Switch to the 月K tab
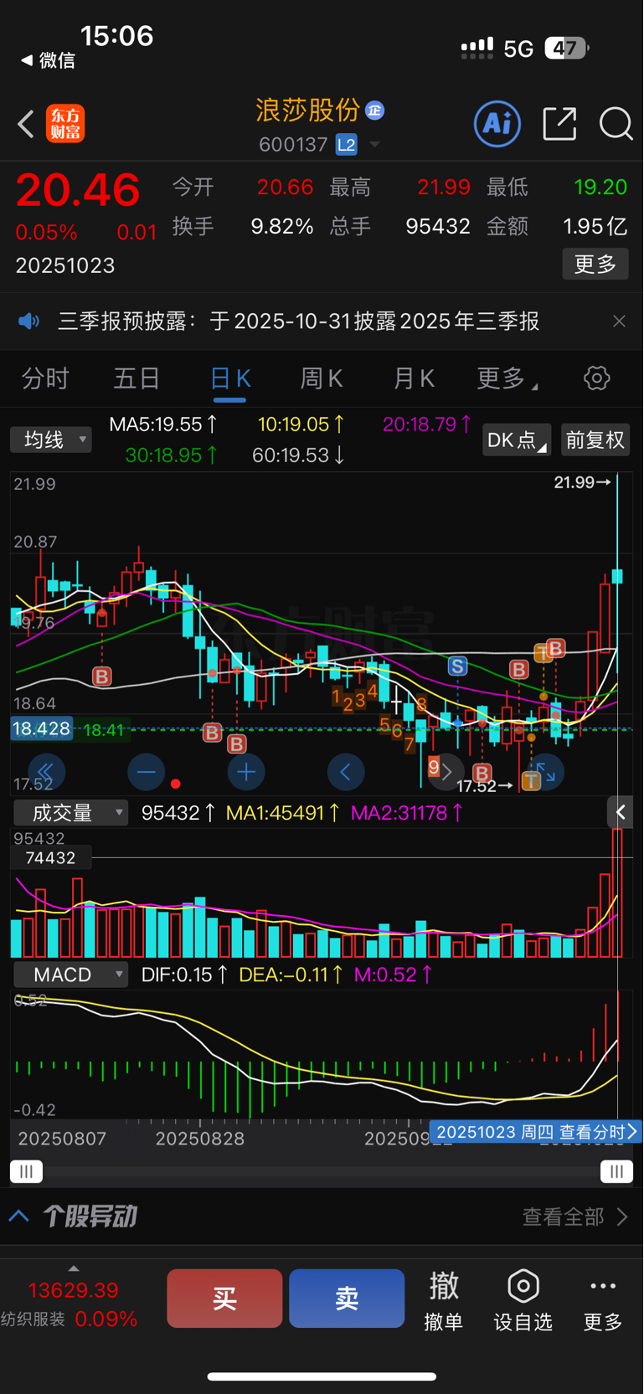This screenshot has height=1394, width=644. (x=414, y=378)
